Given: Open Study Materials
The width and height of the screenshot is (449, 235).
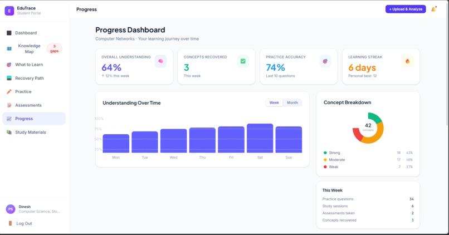Looking at the screenshot, I should tap(34, 132).
